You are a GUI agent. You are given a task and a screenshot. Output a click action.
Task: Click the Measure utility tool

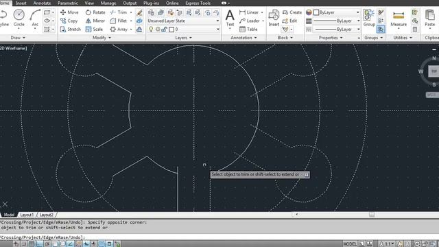tap(399, 19)
